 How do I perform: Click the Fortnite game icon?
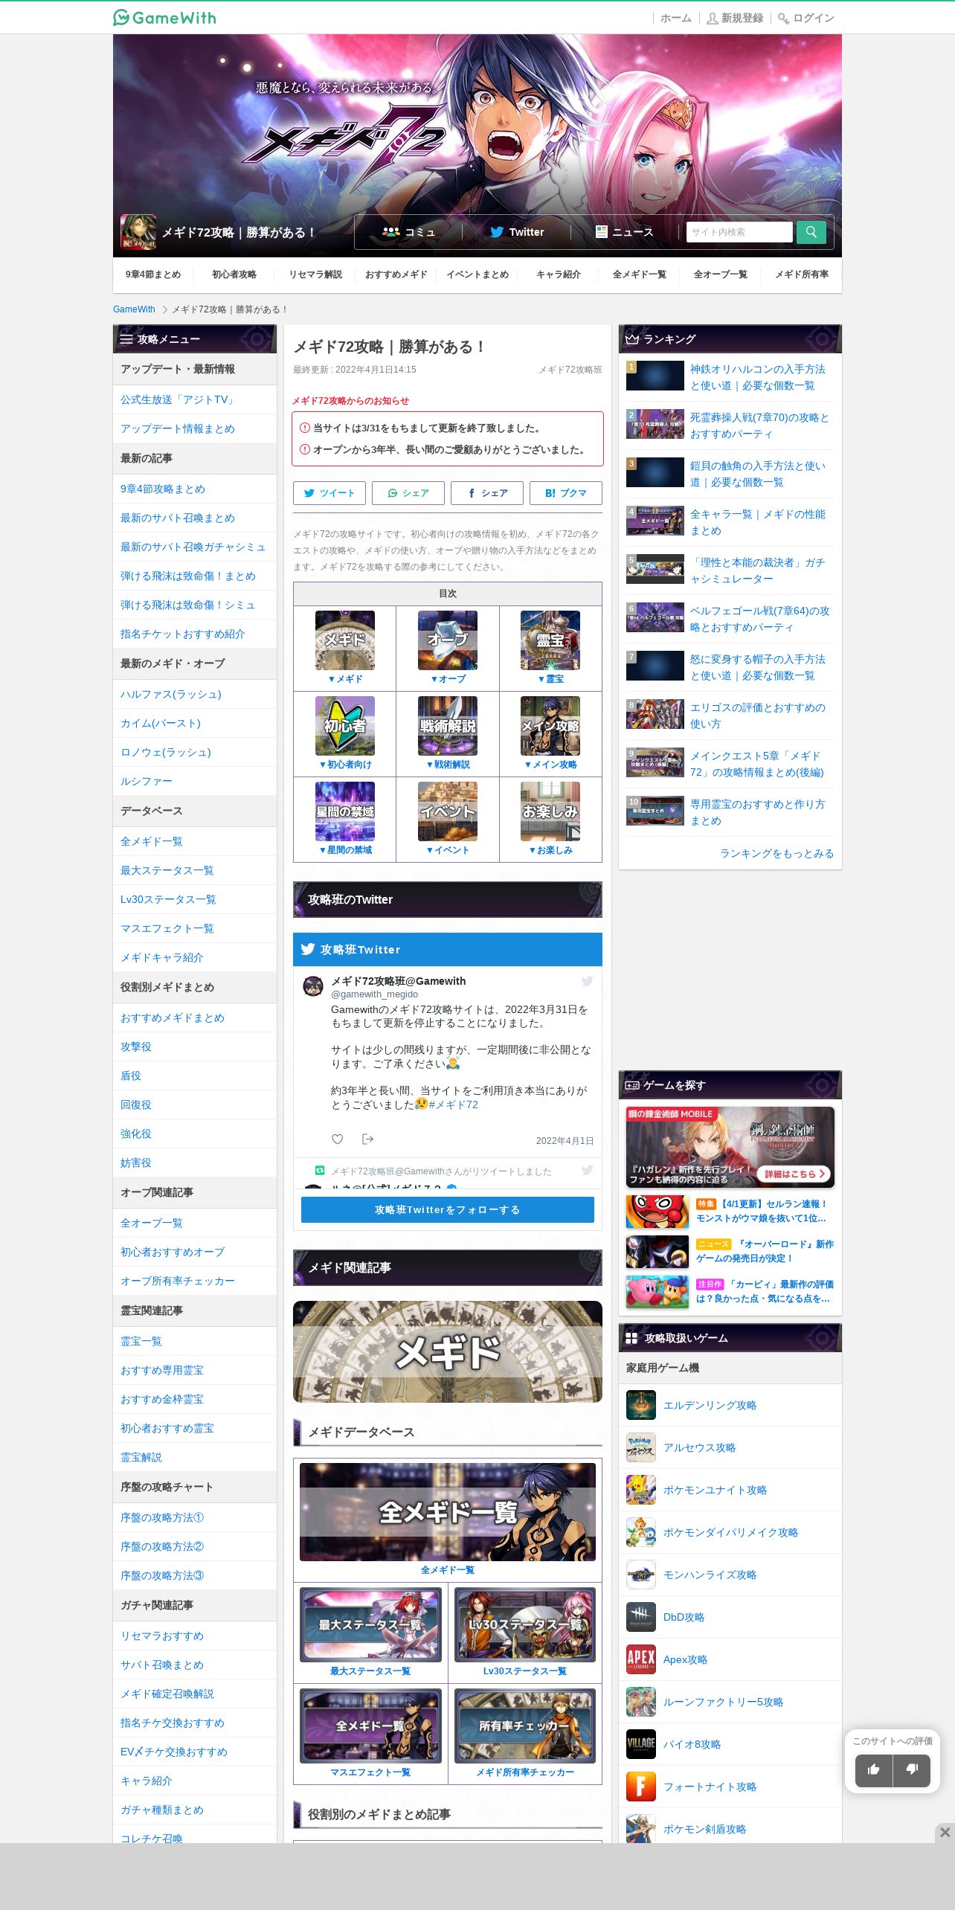point(641,1787)
